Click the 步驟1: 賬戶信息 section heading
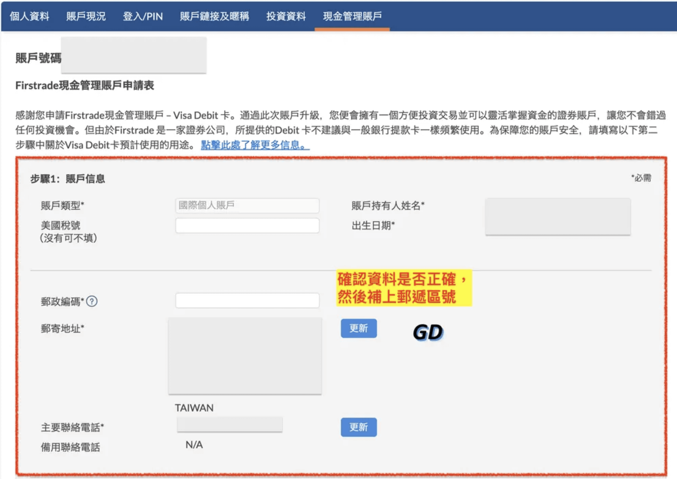Screen dimensions: 677x479 click(x=68, y=179)
